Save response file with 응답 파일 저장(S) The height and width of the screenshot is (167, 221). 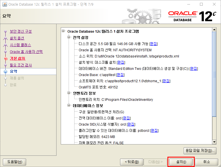(x=200, y=151)
